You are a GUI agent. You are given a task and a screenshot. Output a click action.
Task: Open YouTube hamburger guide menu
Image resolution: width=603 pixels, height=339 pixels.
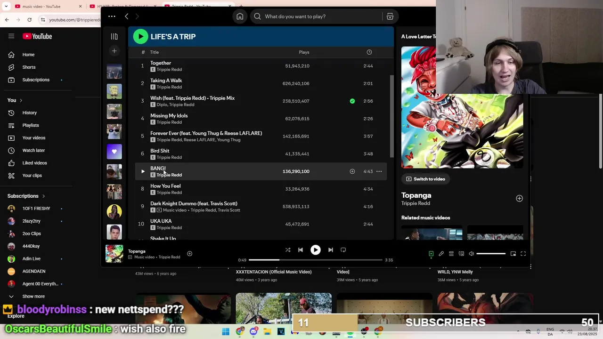click(11, 36)
